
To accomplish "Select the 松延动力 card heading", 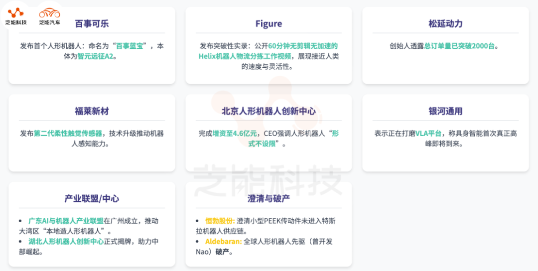I will coord(445,24).
